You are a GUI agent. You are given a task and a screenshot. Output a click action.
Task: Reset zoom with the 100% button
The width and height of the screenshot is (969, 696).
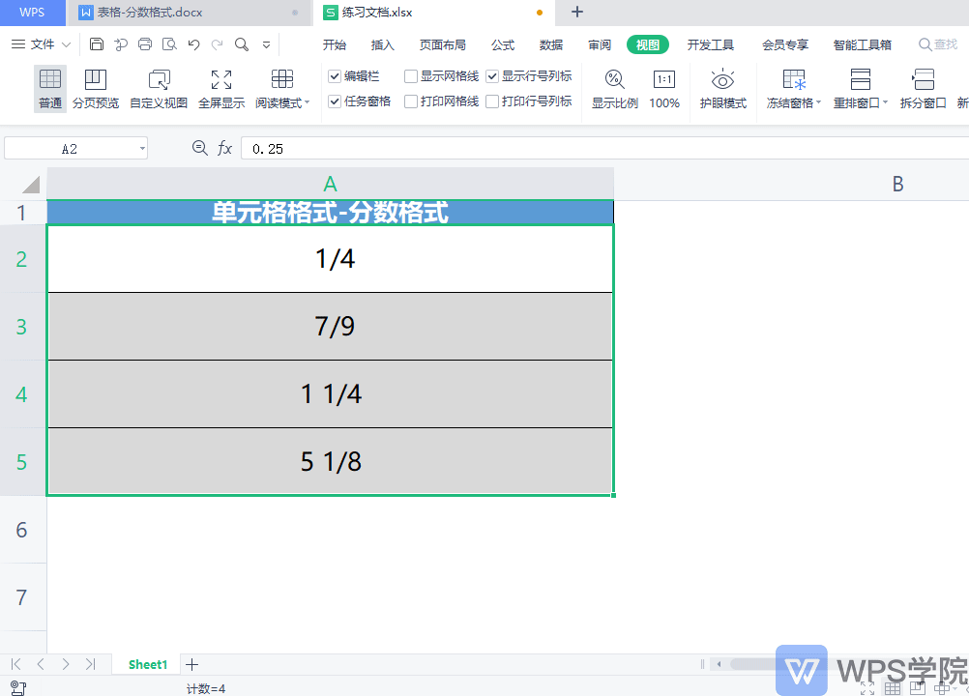[x=664, y=89]
